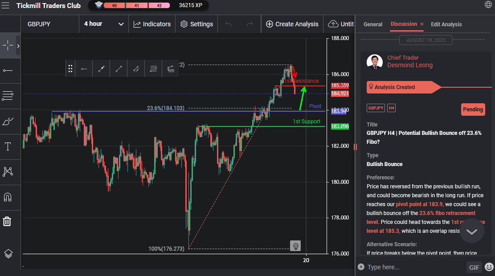Pick the trend line tool in floating toolbar
This screenshot has height=276, width=495.
(119, 69)
